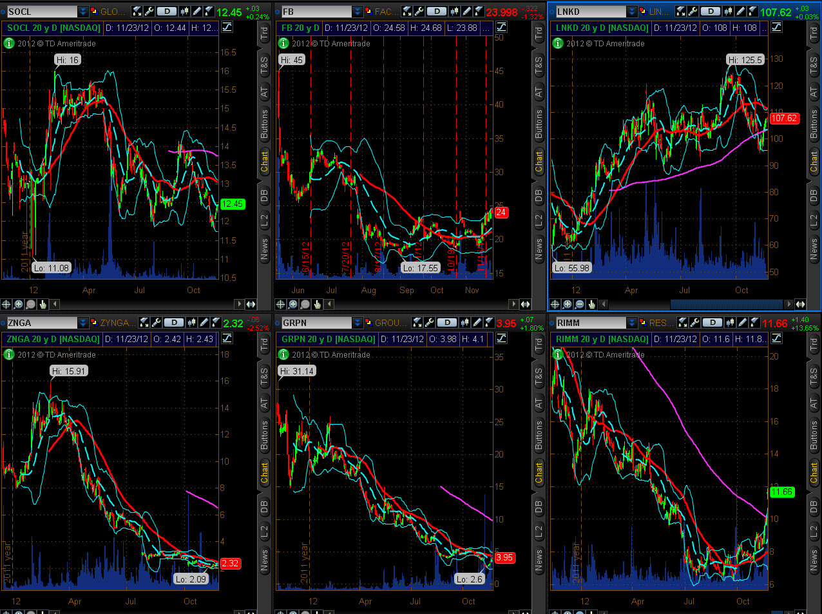
Task: Open color link selector next to SOCL symbol
Action: coord(94,12)
